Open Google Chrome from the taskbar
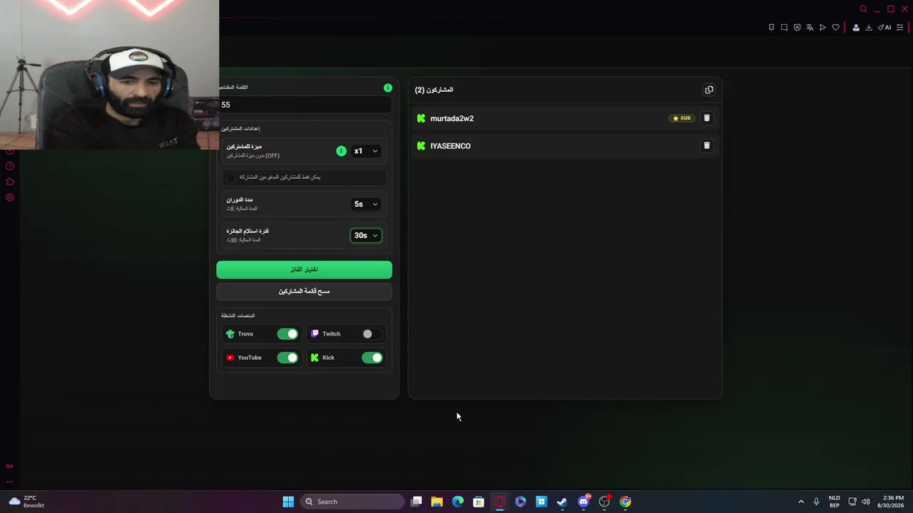This screenshot has width=913, height=513. tap(626, 502)
